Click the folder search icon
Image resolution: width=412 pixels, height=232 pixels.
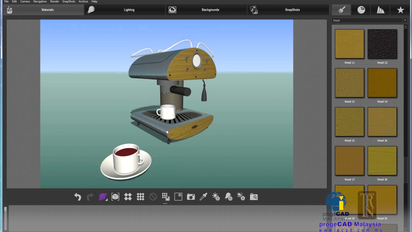pos(254,197)
